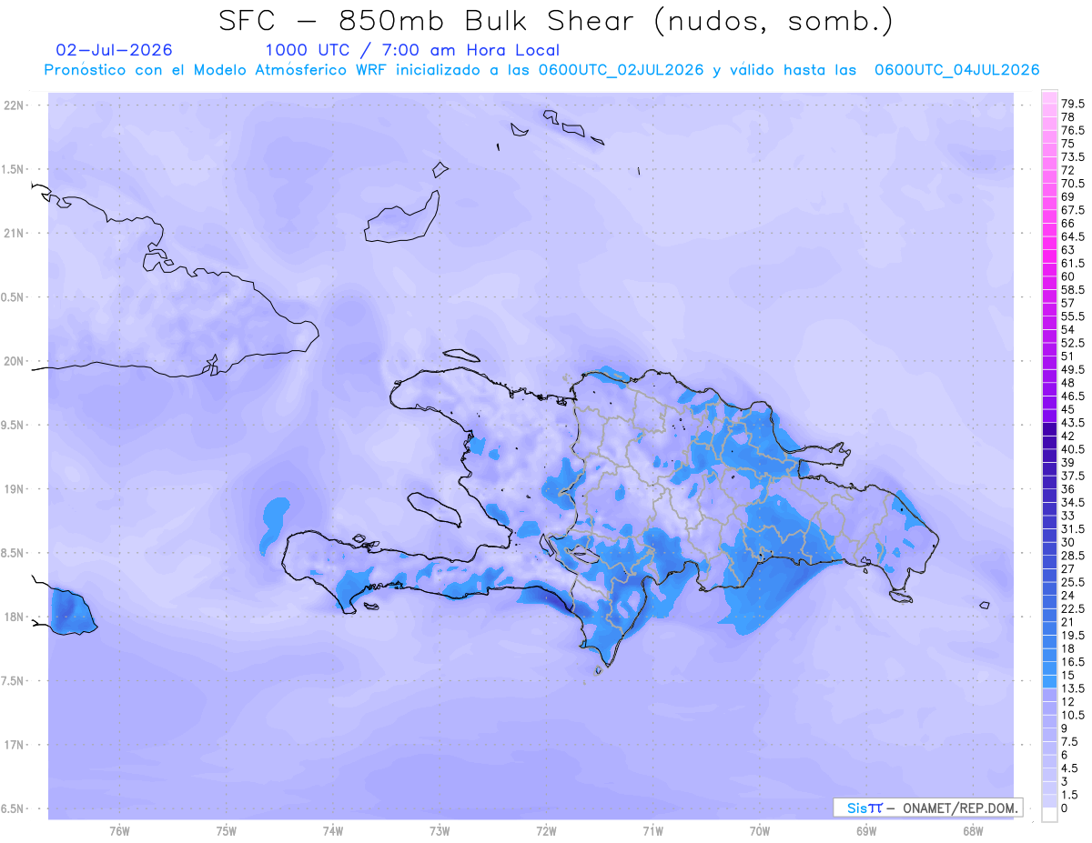Select the date label '02-Jul-2026'
The width and height of the screenshot is (1092, 843).
[x=114, y=50]
